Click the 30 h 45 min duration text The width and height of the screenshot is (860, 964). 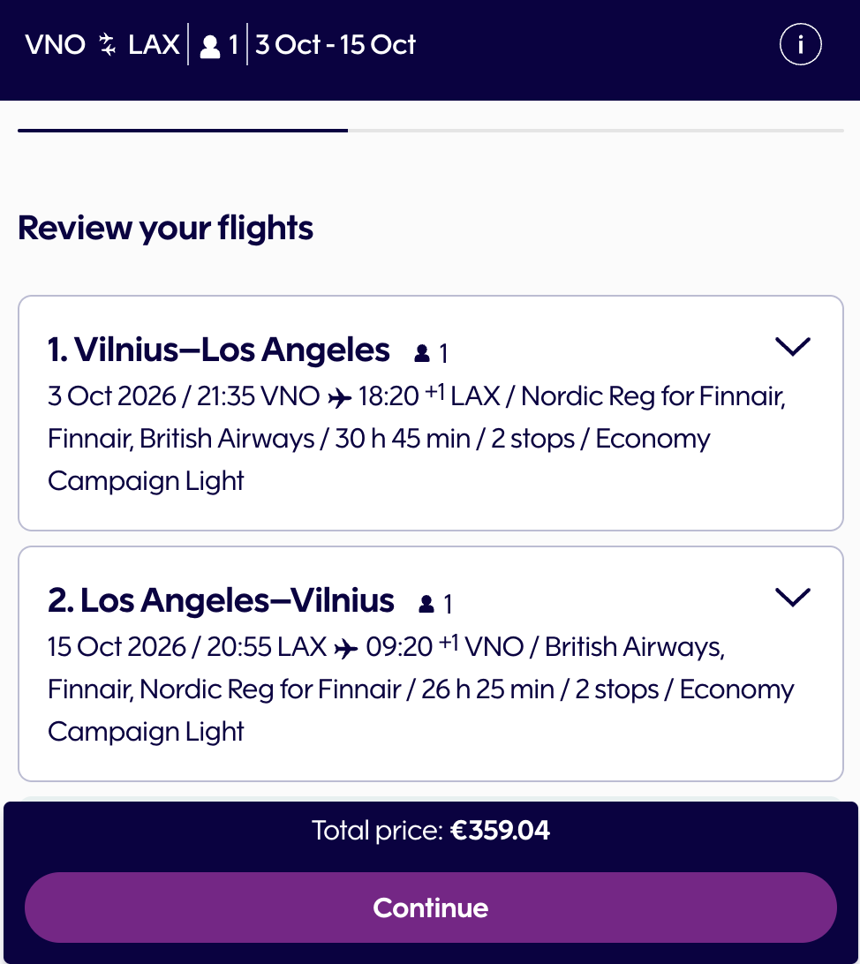403,439
